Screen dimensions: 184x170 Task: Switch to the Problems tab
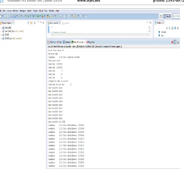(52, 42)
